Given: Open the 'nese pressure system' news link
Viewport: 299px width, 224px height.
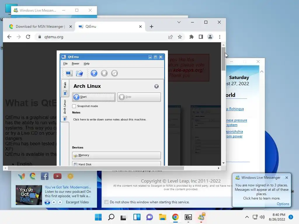Looking at the screenshot, I should click(237, 123).
